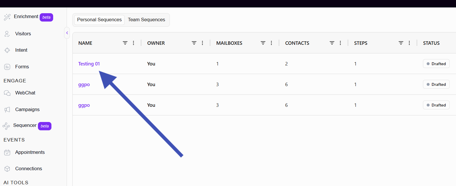The width and height of the screenshot is (456, 186).
Task: Select the Intent crosshair icon
Action: (x=7, y=50)
